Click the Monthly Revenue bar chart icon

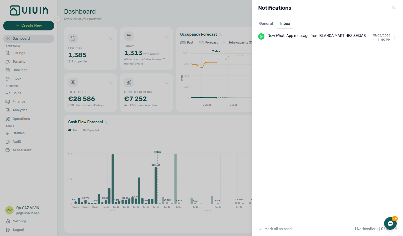[x=129, y=82]
